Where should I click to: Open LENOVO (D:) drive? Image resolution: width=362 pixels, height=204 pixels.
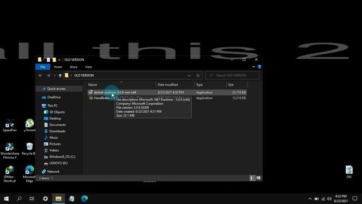point(58,163)
